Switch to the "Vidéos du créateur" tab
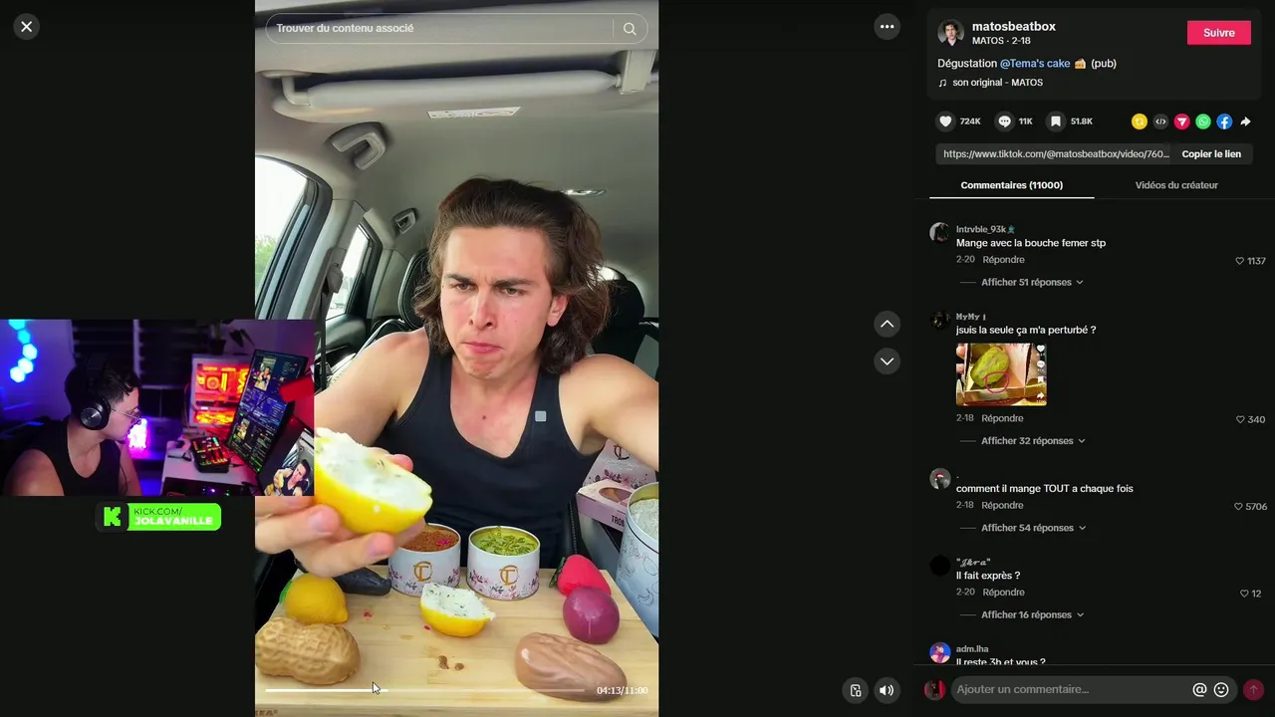Image resolution: width=1275 pixels, height=717 pixels. pyautogui.click(x=1176, y=185)
